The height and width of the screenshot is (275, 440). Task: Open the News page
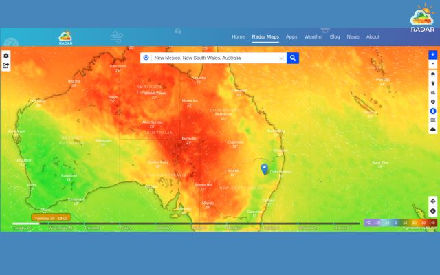[x=353, y=36]
